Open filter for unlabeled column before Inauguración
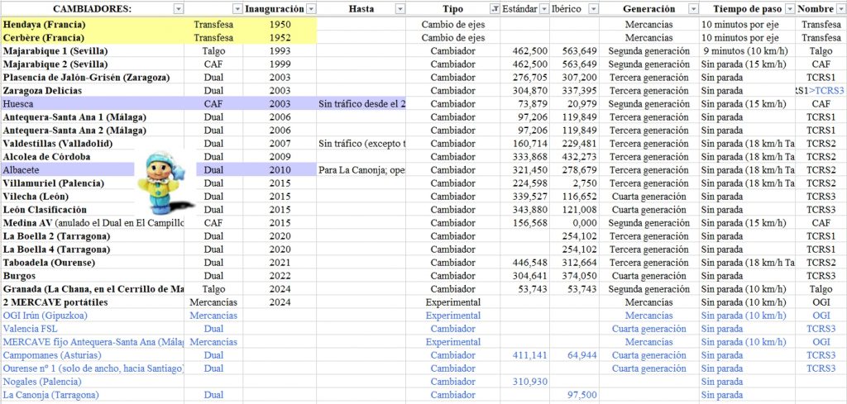This screenshot has height=404, width=847. [x=237, y=8]
